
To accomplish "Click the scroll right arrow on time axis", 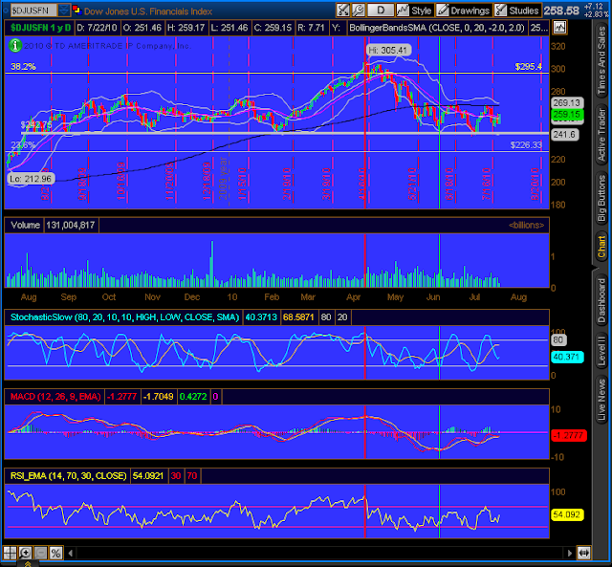I will pos(570,553).
